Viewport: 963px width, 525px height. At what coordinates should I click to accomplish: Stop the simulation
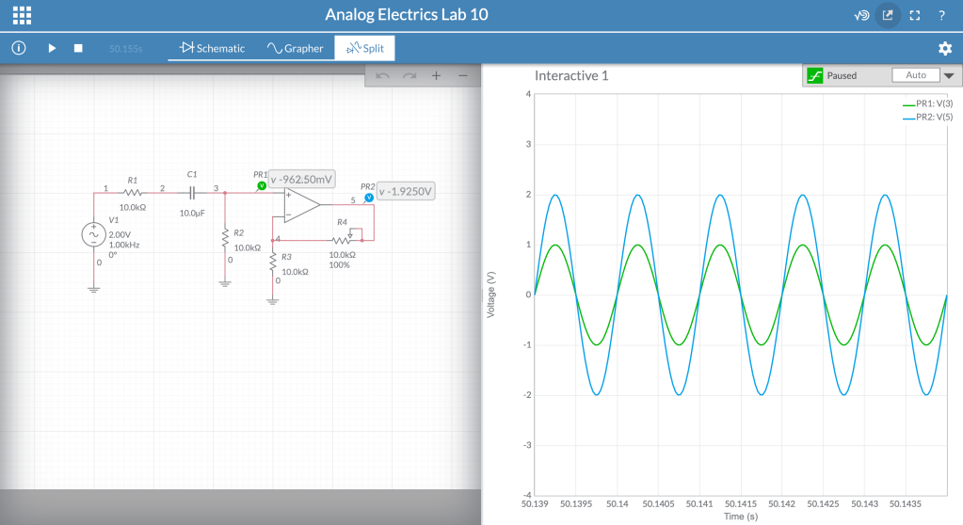pyautogui.click(x=79, y=48)
